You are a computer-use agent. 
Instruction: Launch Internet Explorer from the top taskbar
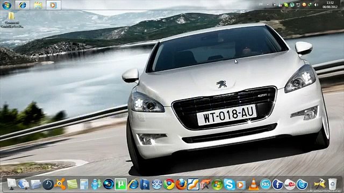[23, 5]
